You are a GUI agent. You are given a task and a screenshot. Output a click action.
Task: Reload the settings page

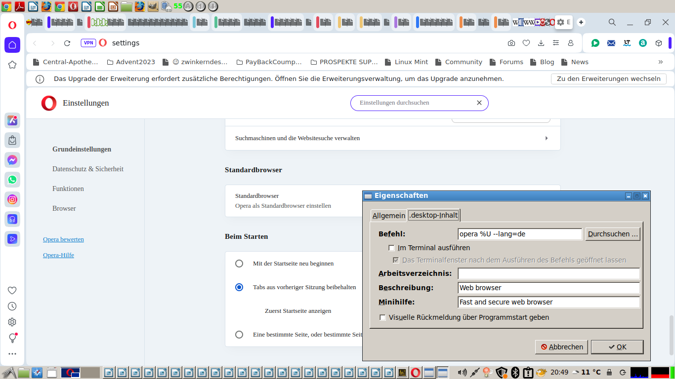click(67, 43)
